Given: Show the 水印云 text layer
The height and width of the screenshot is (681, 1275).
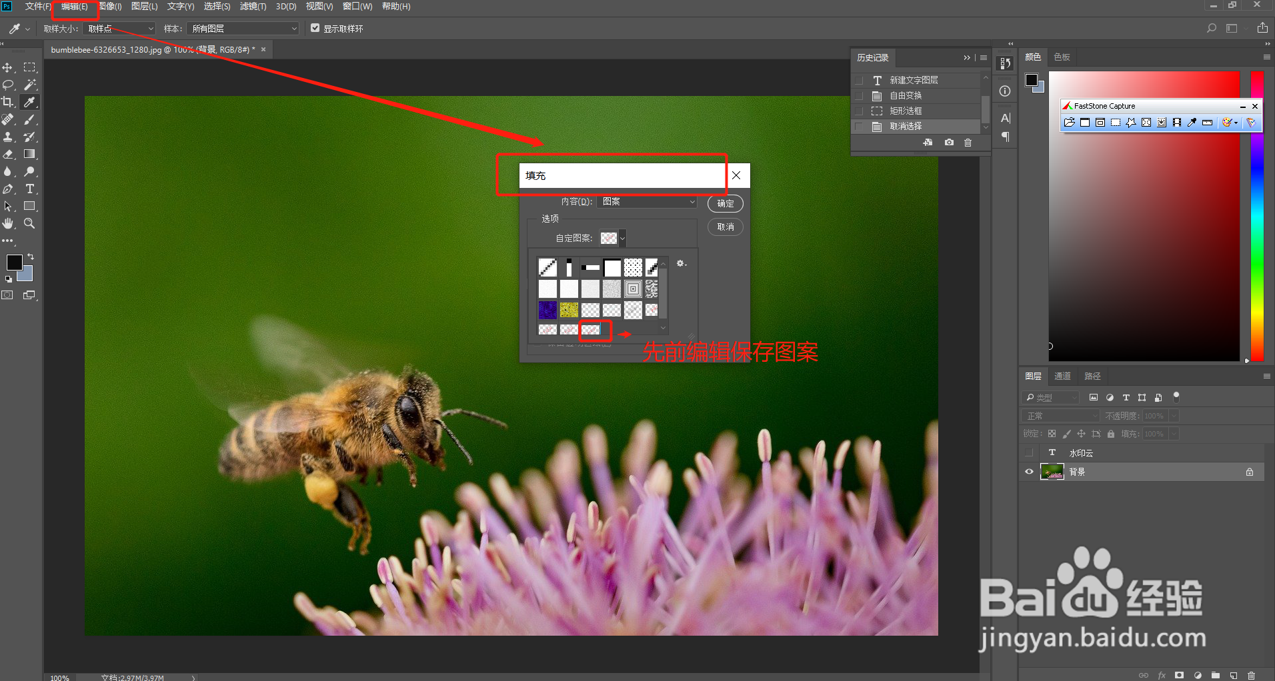Looking at the screenshot, I should [1029, 453].
